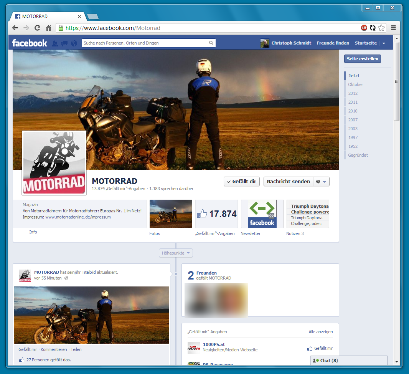Open account dropdown arrow next to Startseite
409x374 pixels.
coord(384,43)
